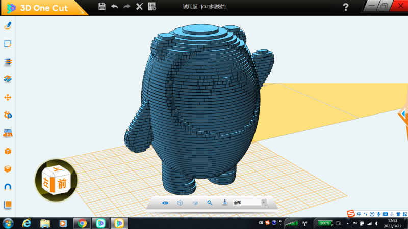
Task: Select the interlocking slices tool
Action: pos(8,79)
